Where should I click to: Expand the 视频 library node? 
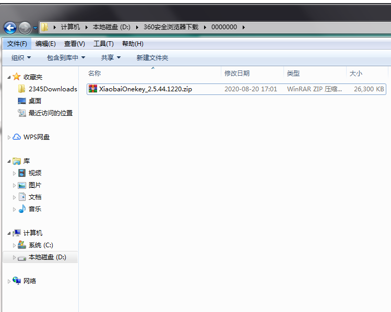(14, 173)
